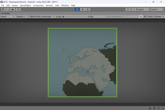The height and width of the screenshot is (110, 165).
Task: Open the Play Maximized dropdown
Action: [114, 17]
